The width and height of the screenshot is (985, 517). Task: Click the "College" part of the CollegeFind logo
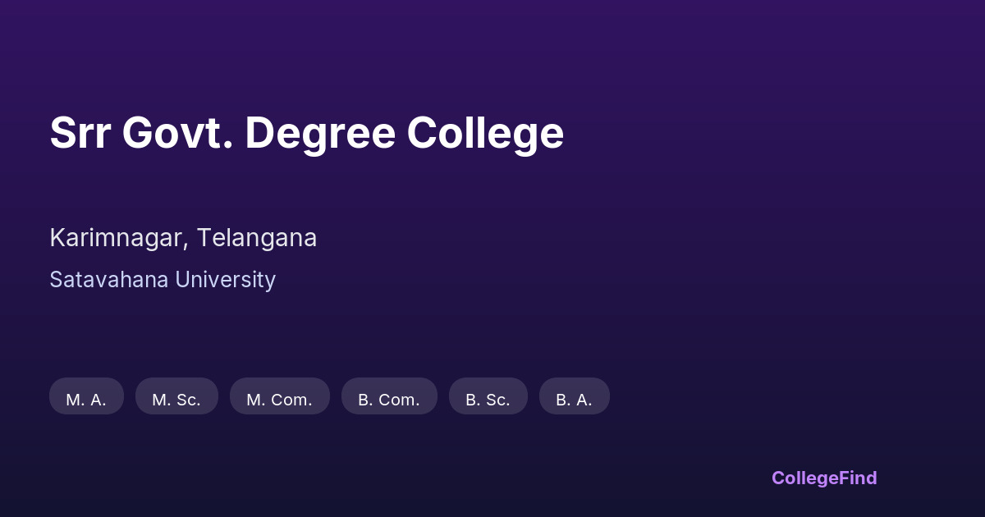804,478
